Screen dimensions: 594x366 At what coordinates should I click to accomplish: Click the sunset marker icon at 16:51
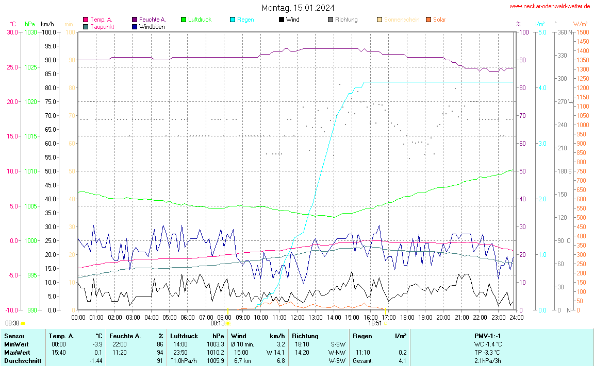(386, 323)
